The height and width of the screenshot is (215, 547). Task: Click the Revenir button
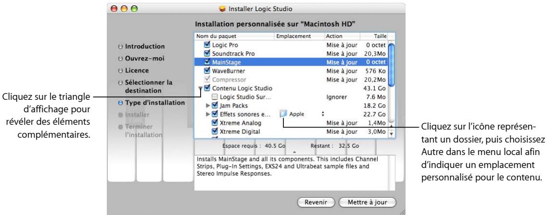pos(316,202)
